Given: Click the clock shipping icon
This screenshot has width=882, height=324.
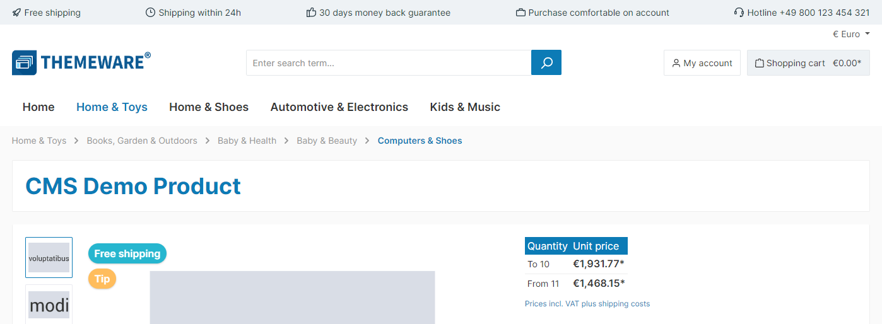Looking at the screenshot, I should 150,13.
